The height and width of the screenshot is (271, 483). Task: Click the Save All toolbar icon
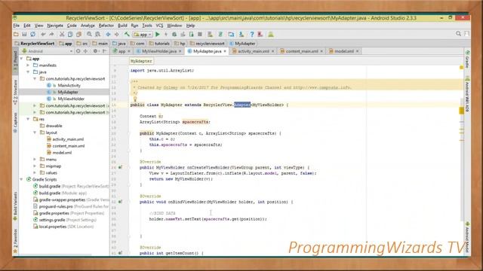pos(24,35)
